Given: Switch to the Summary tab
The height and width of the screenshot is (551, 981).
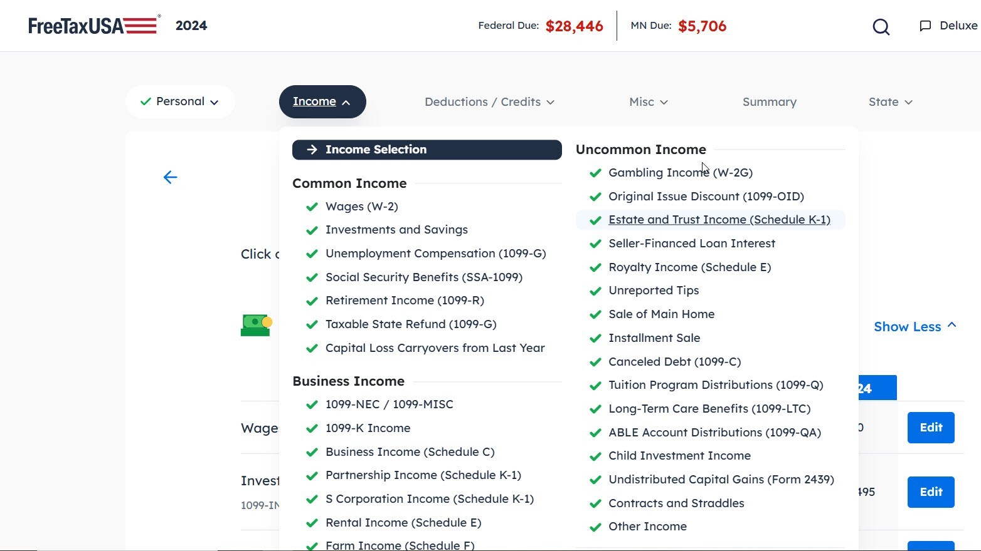Looking at the screenshot, I should click(769, 101).
